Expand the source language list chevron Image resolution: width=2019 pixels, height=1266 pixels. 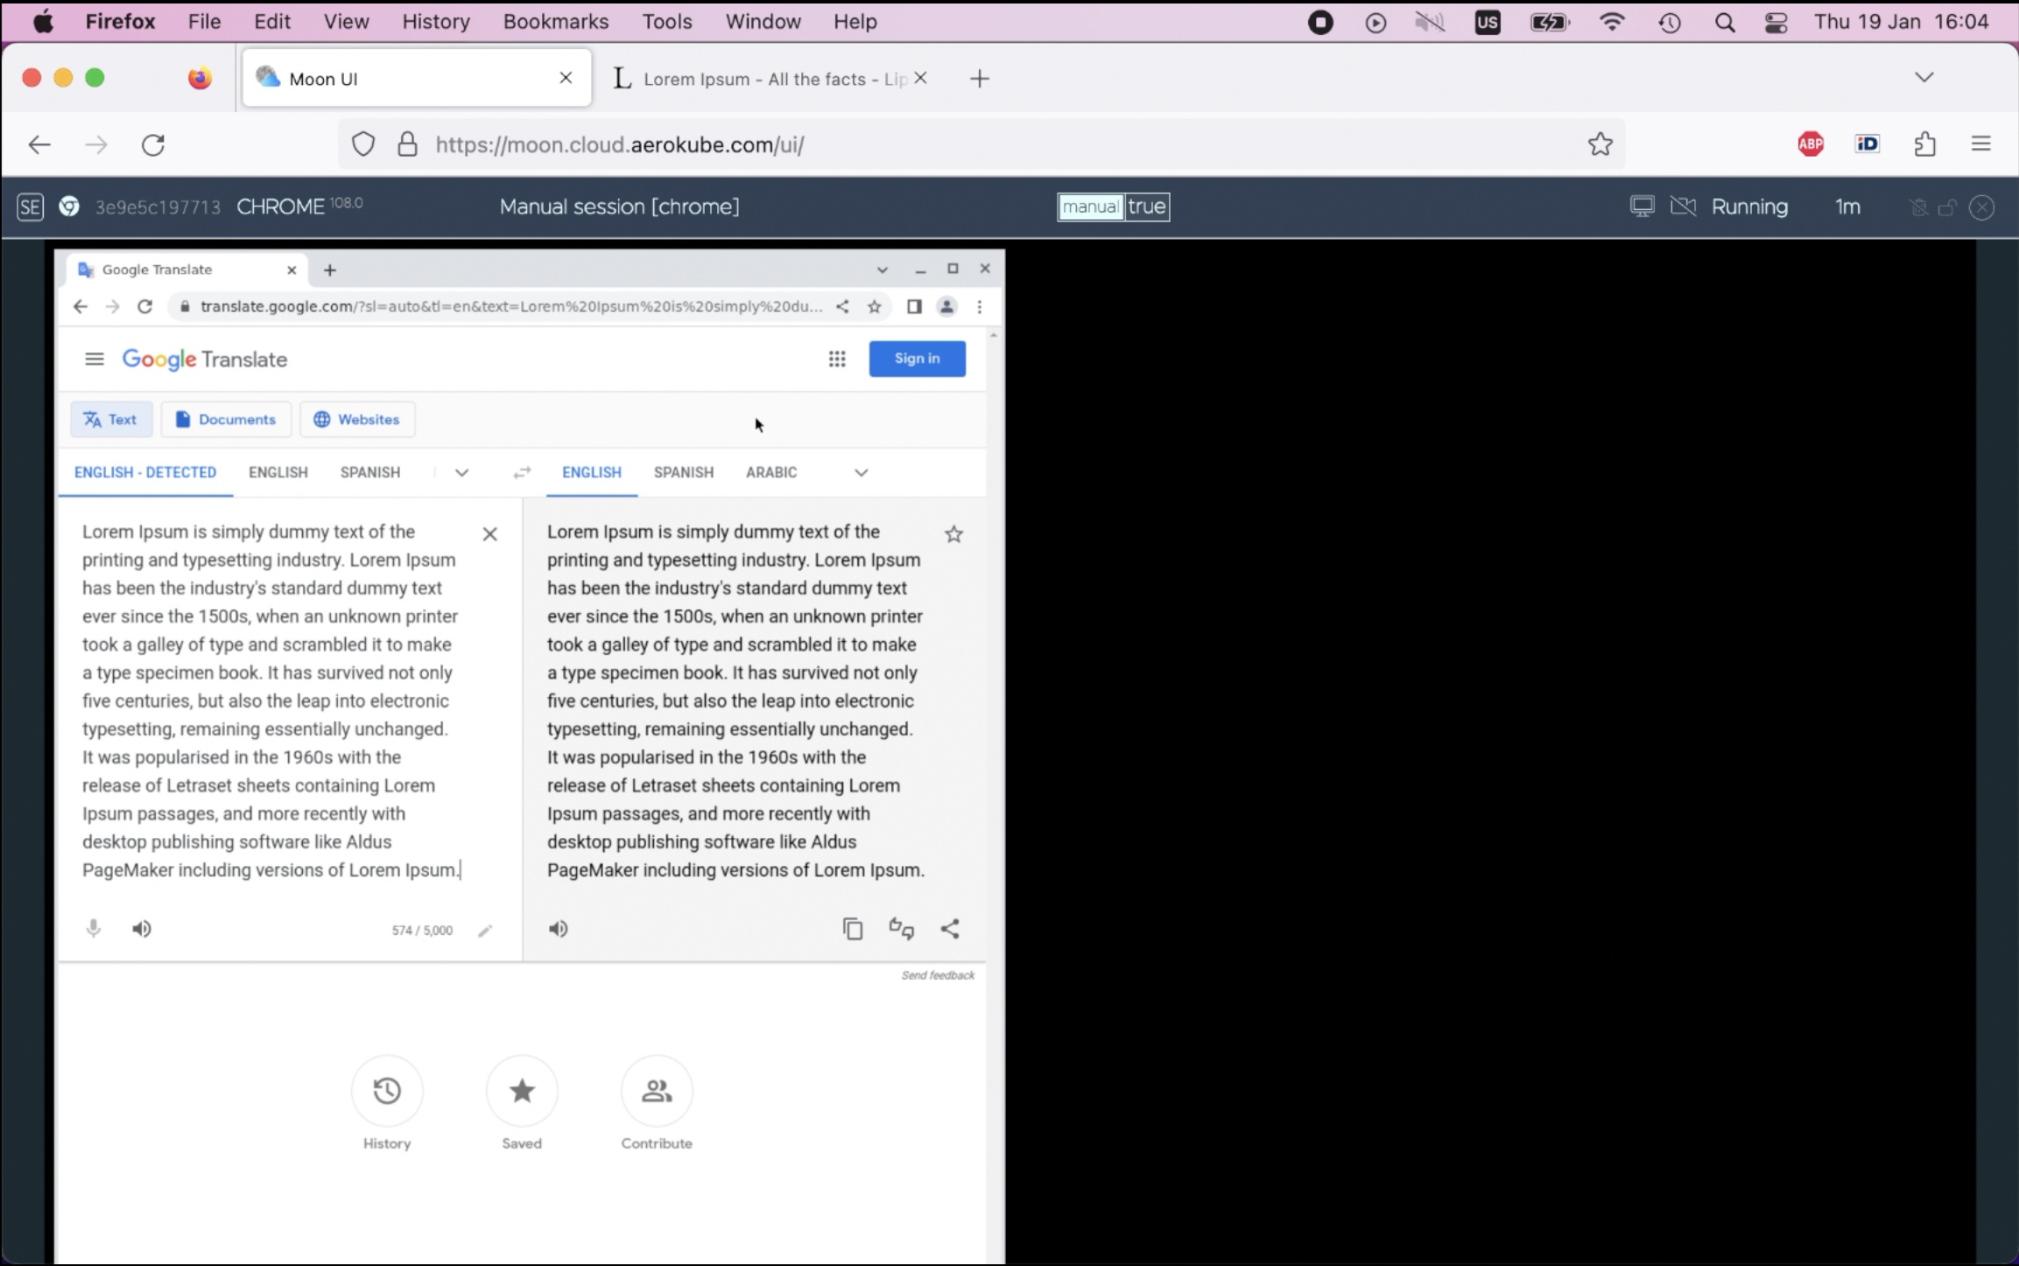point(461,473)
